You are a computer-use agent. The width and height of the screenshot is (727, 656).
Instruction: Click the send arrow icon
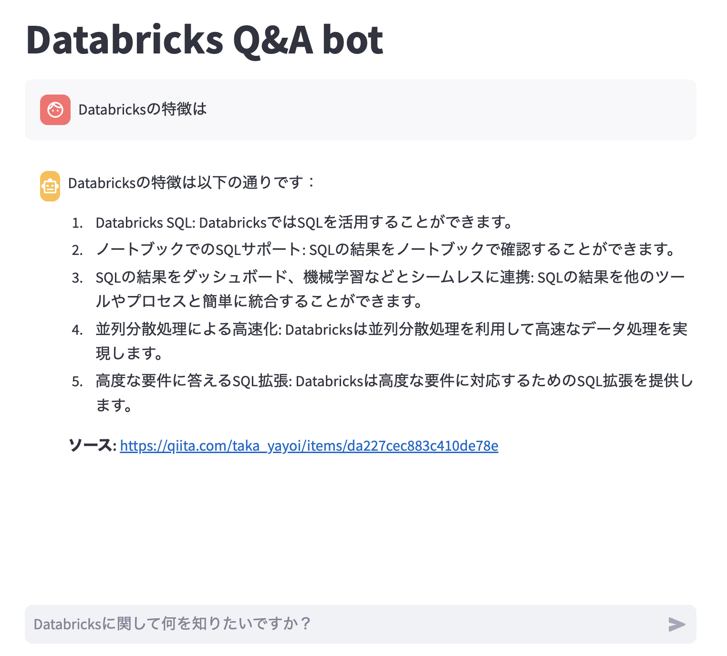[x=676, y=624]
